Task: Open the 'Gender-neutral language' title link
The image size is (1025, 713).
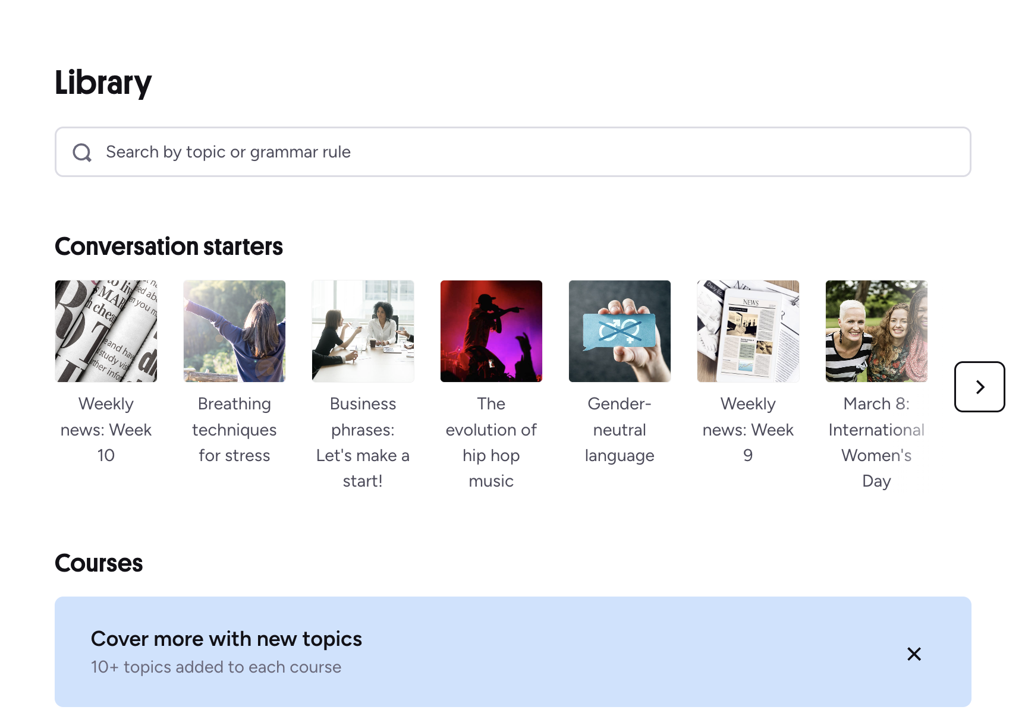Action: tap(620, 430)
